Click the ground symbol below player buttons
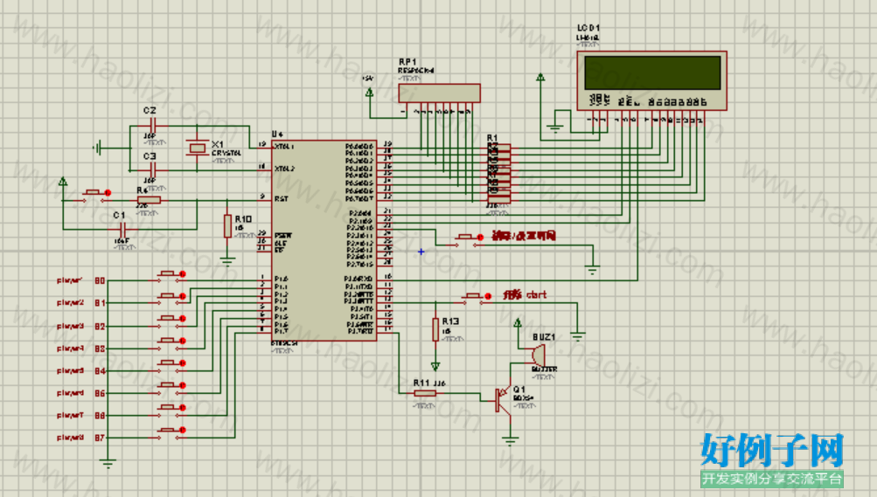The image size is (877, 497). pyautogui.click(x=108, y=462)
